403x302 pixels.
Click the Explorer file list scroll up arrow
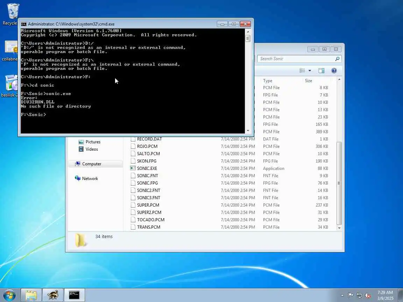tap(339, 80)
